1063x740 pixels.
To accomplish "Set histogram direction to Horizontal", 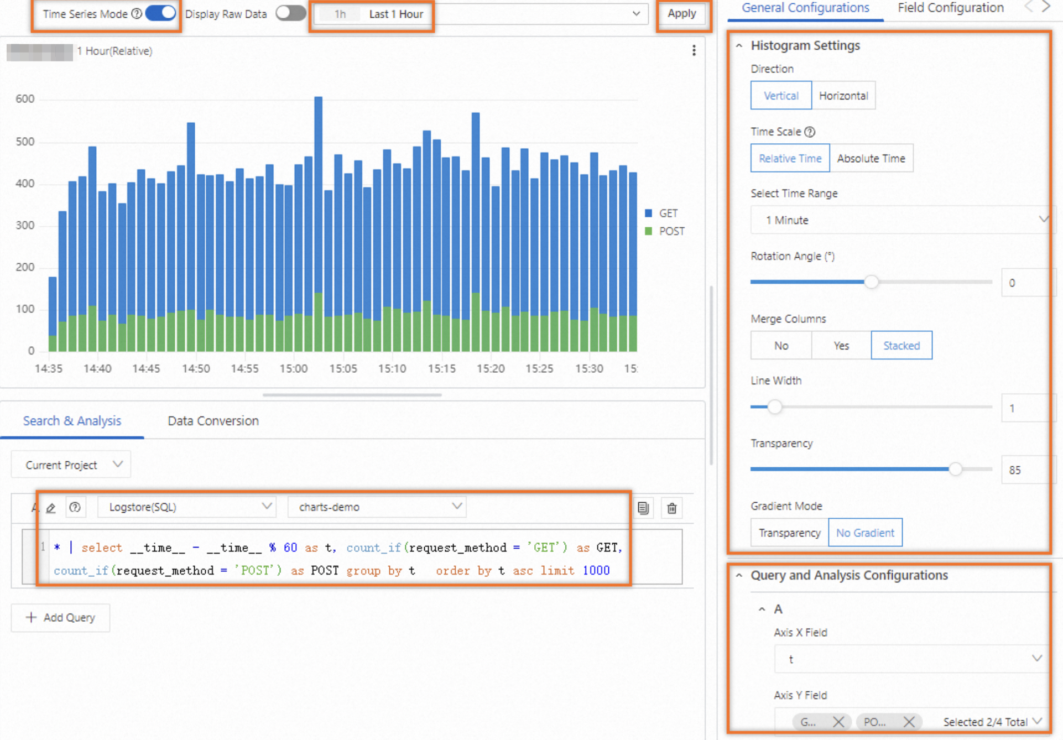I will [843, 96].
